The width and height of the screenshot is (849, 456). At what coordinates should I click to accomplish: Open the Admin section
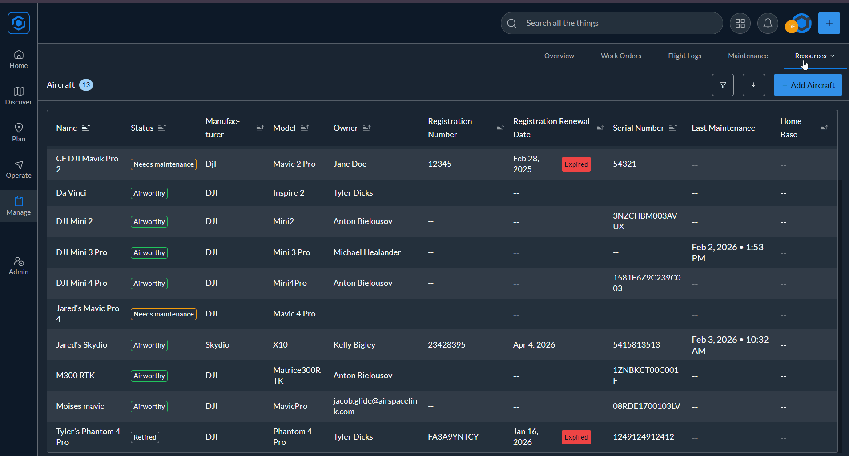(19, 266)
